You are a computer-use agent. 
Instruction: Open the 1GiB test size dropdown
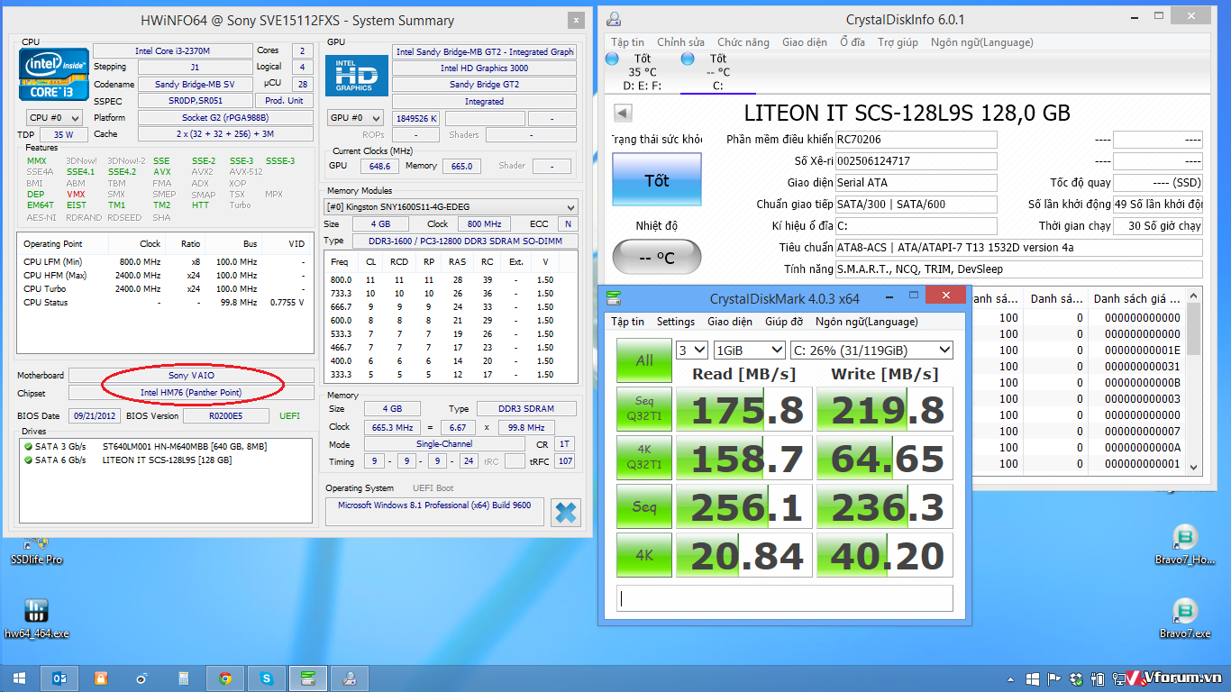[749, 350]
